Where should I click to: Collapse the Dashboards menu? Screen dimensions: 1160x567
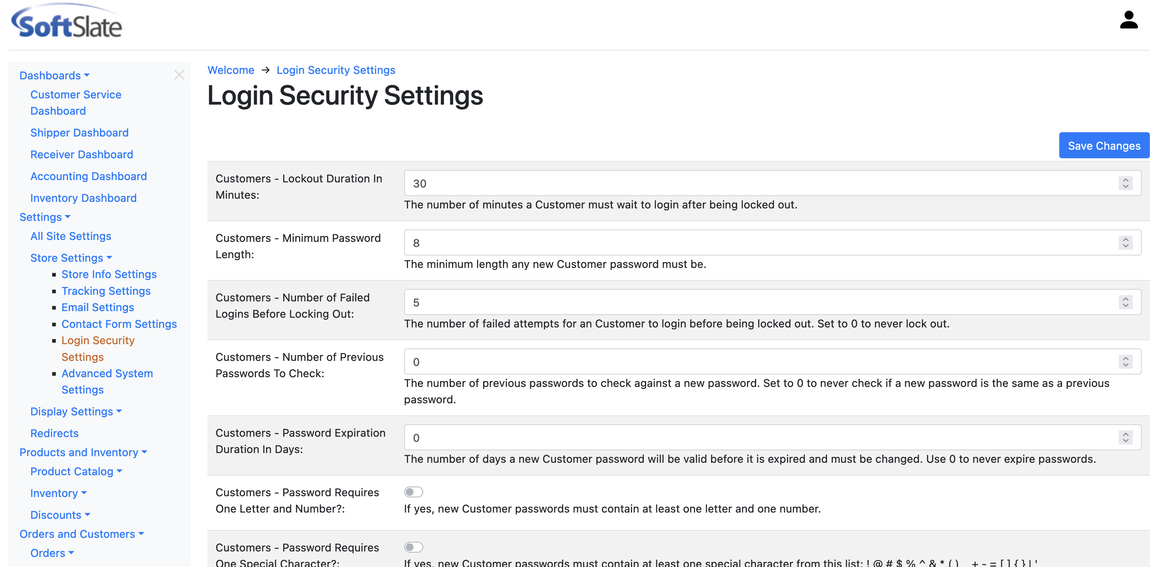(x=54, y=75)
